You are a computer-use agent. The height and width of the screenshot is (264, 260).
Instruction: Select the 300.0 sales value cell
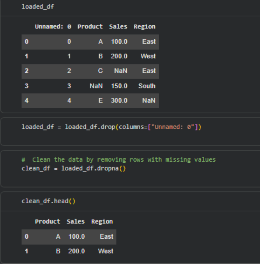click(x=119, y=100)
